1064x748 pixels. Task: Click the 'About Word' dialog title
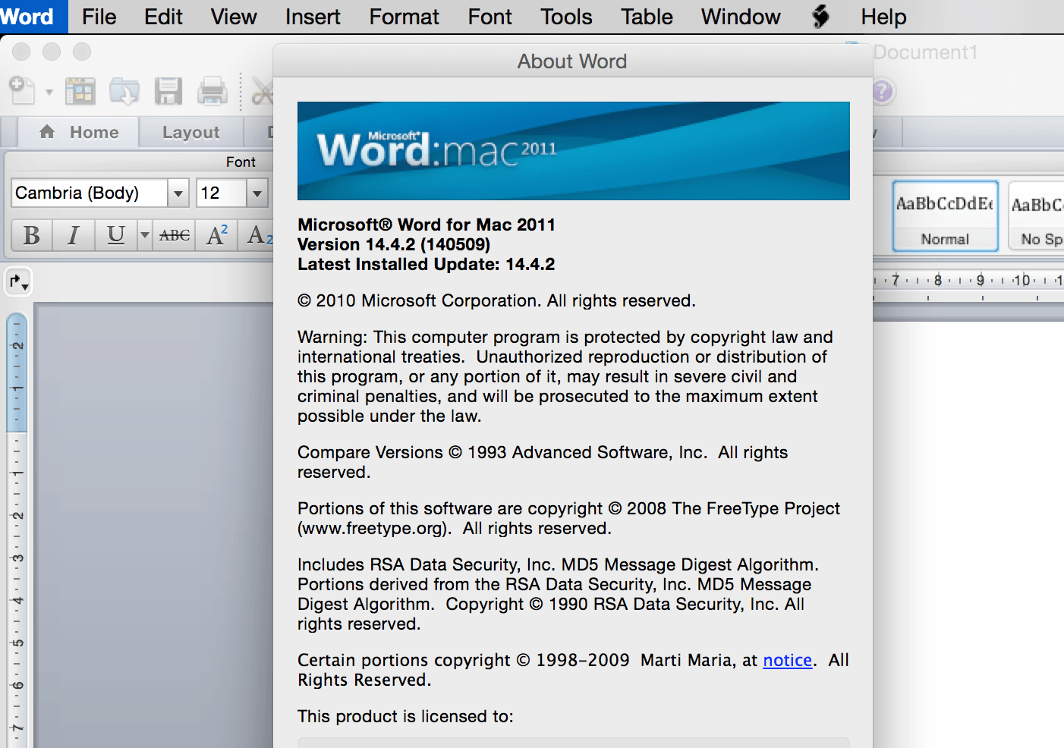[572, 61]
